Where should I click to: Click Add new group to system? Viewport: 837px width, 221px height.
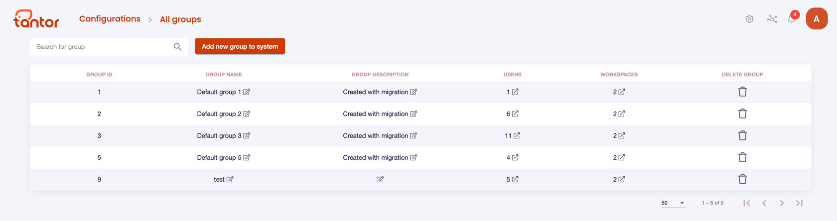pyautogui.click(x=240, y=46)
